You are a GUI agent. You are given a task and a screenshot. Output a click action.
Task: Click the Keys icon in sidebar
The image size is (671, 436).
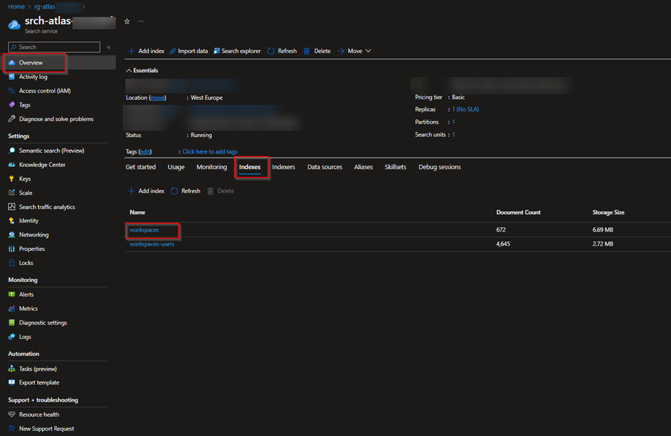[x=12, y=179]
